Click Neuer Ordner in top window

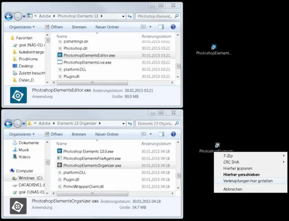pyautogui.click(x=107, y=27)
